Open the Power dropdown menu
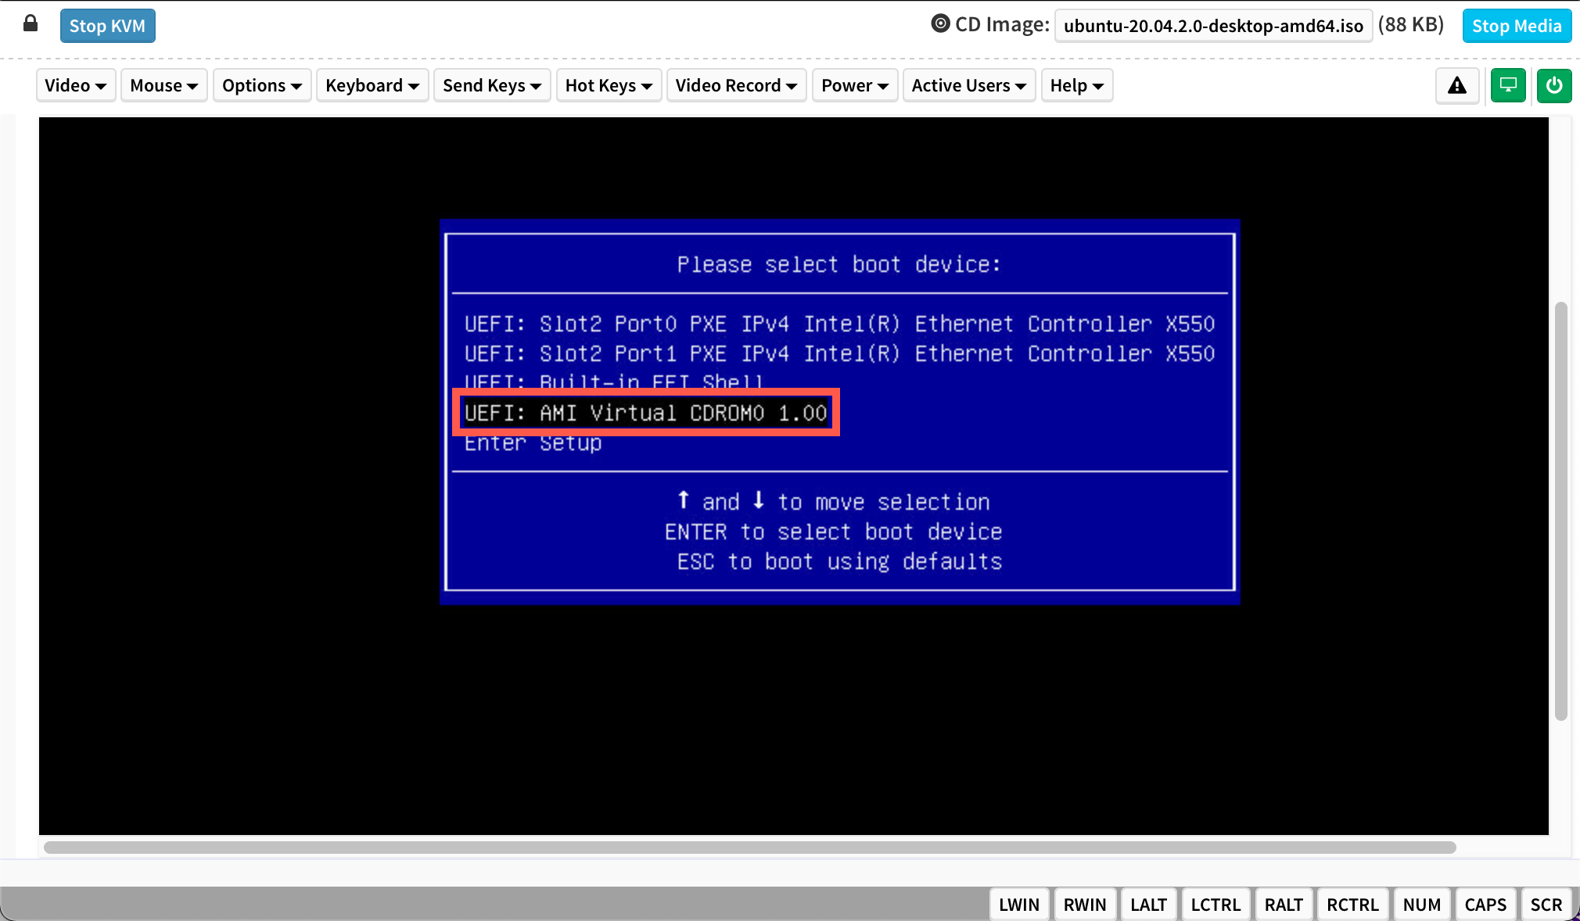This screenshot has height=921, width=1580. (x=854, y=85)
